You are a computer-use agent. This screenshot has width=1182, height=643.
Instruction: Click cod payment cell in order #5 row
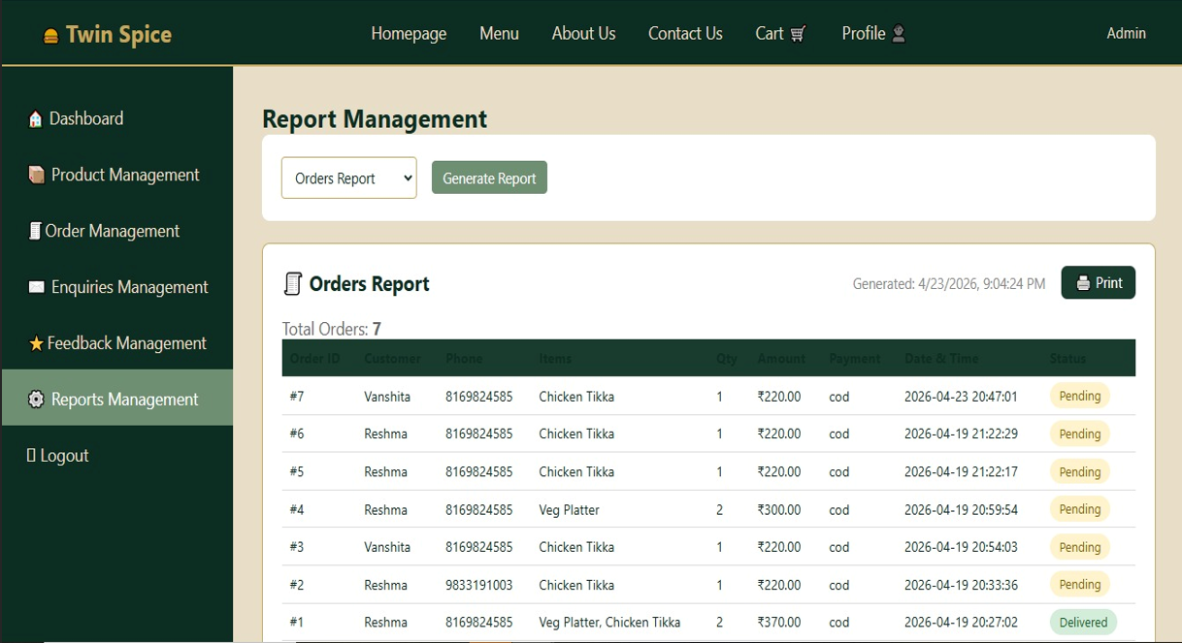(x=839, y=471)
